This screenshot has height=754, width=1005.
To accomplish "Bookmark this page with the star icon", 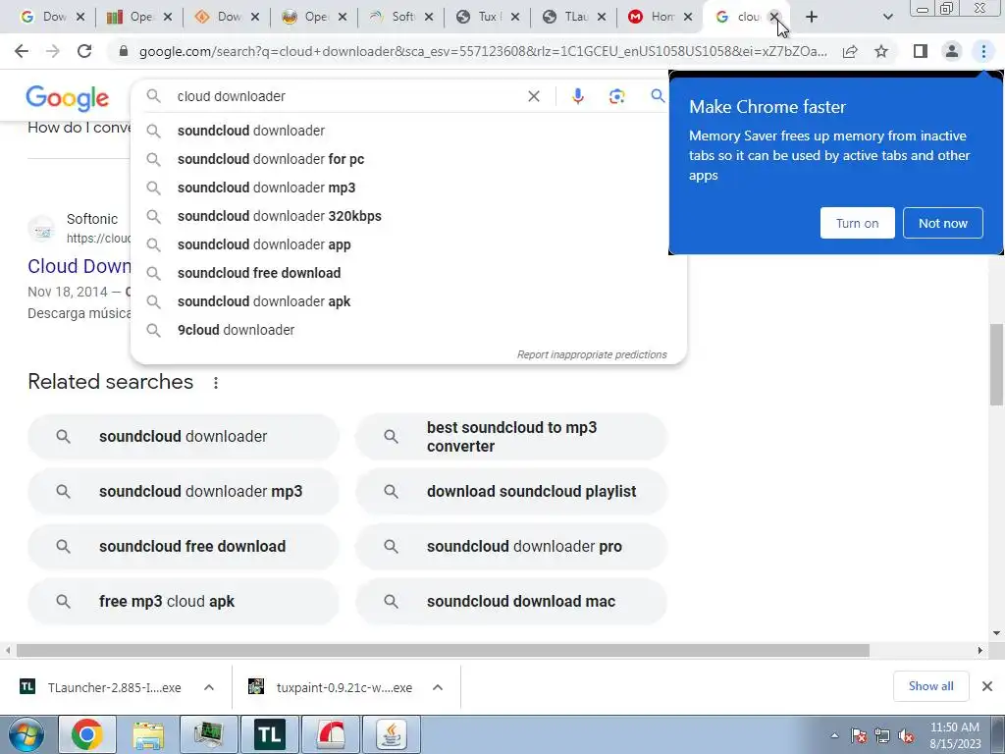I will coord(881,51).
